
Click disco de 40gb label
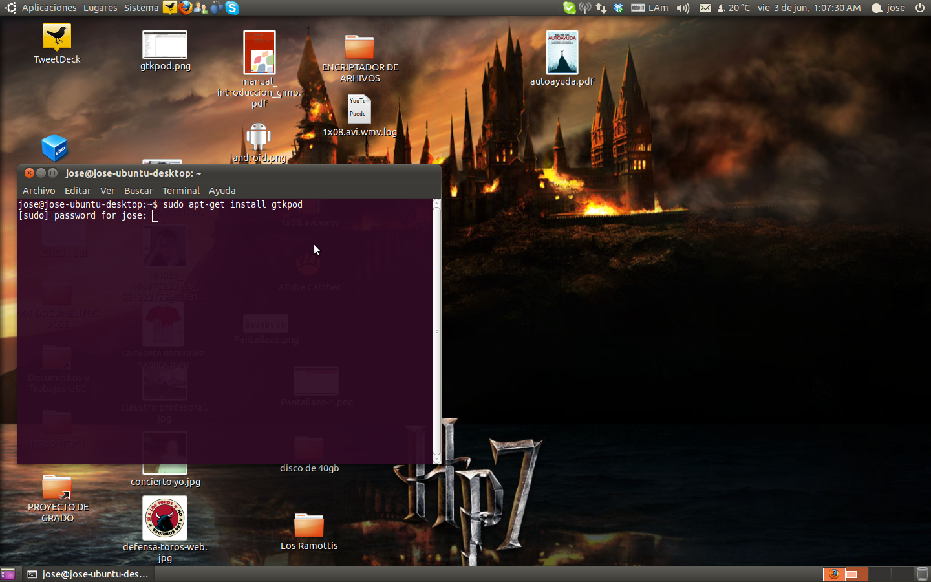pyautogui.click(x=309, y=468)
